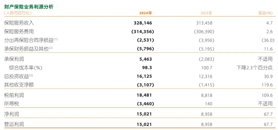This screenshot has height=130, width=278.
Task: Click the (人民币百万元) unit note
Action: click(18, 13)
